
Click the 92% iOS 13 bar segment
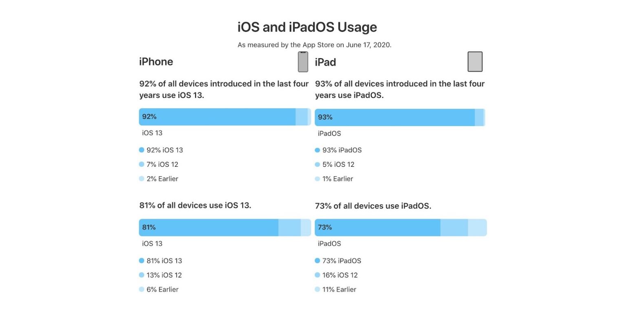point(217,117)
